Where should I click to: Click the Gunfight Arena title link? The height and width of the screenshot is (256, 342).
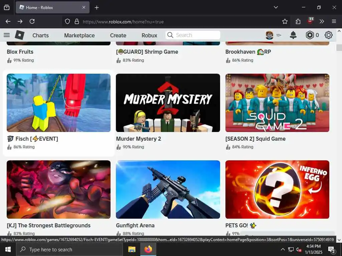click(x=135, y=225)
